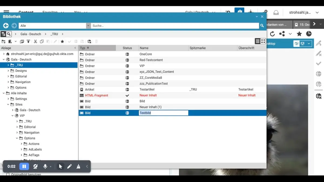Select the pen annotation tool in recorder bar

(x=69, y=167)
